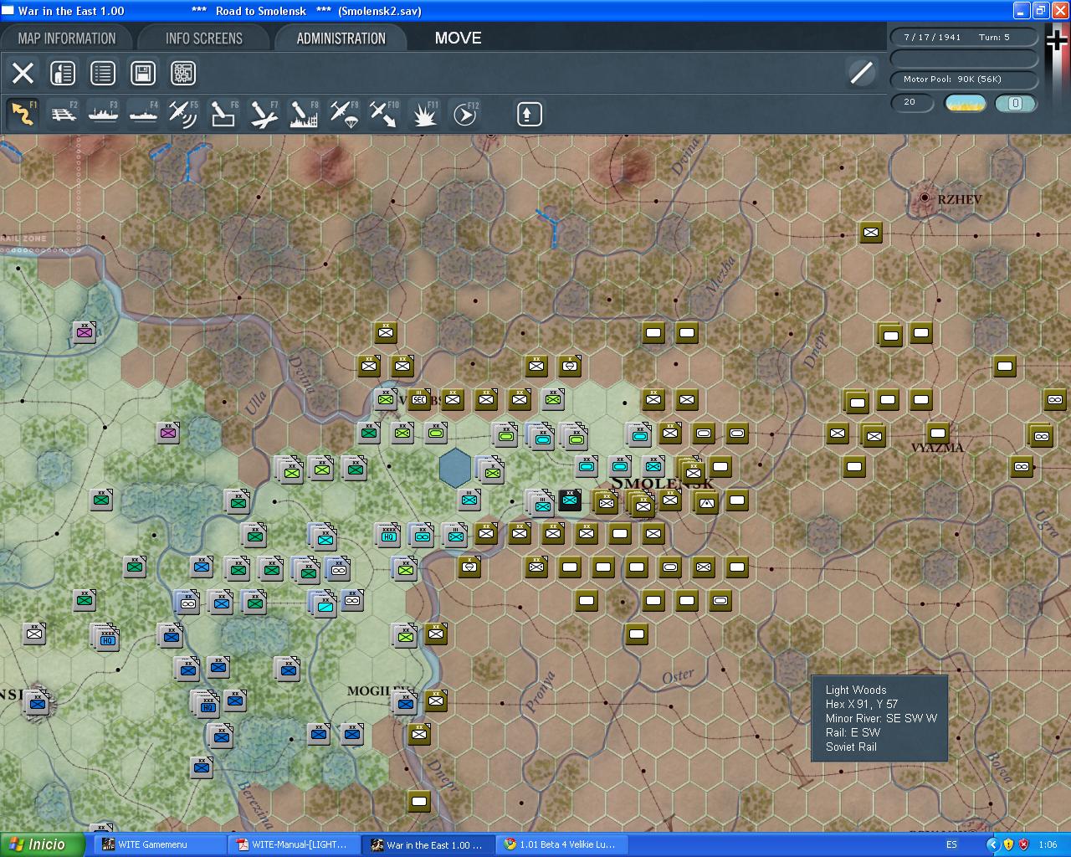Screen dimensions: 1071x857
Task: Click the Motor Pool 90K display
Action: [963, 80]
